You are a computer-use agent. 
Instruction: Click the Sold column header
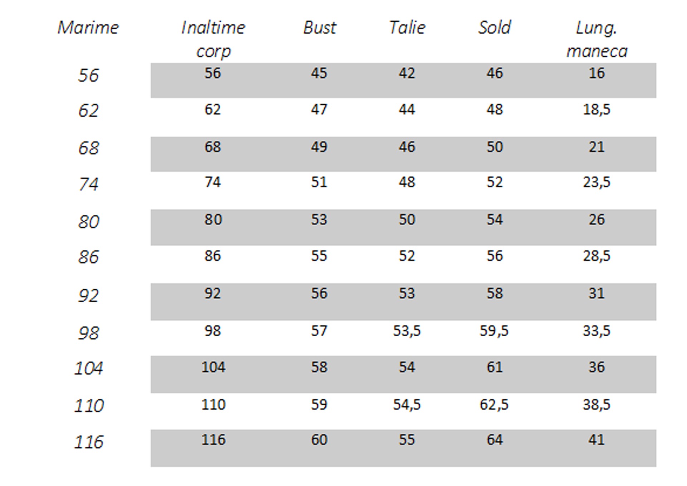pyautogui.click(x=495, y=28)
